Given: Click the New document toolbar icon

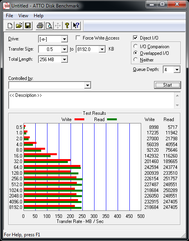Looking at the screenshot, I should (x=10, y=25).
